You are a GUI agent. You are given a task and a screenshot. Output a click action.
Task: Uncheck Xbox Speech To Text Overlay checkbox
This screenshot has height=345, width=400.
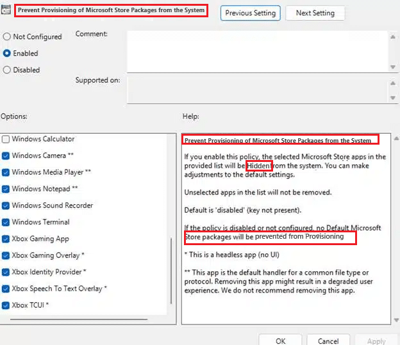[6, 289]
